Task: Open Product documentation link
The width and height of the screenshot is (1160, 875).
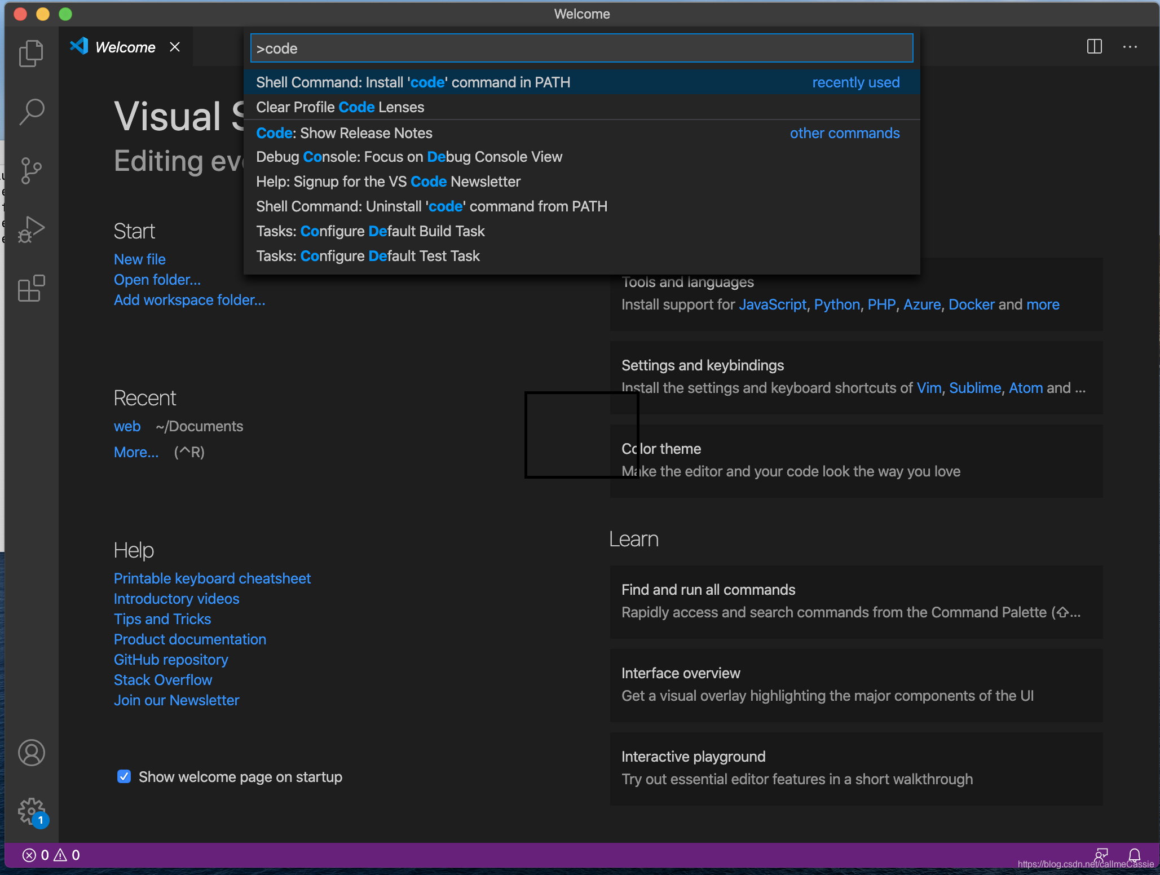Action: click(190, 639)
